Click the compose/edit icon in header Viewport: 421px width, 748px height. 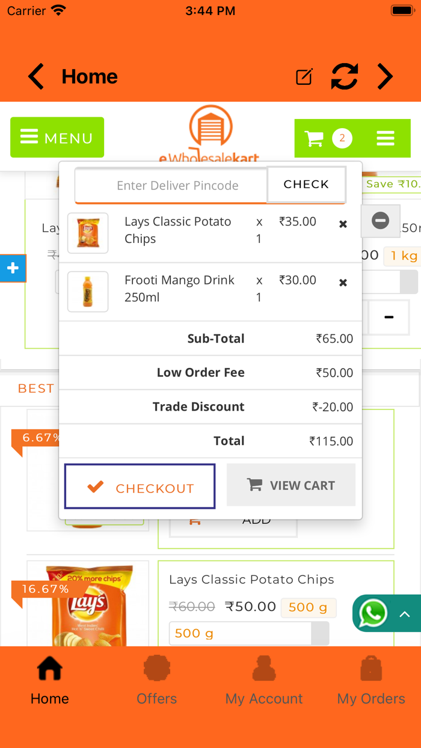click(304, 76)
